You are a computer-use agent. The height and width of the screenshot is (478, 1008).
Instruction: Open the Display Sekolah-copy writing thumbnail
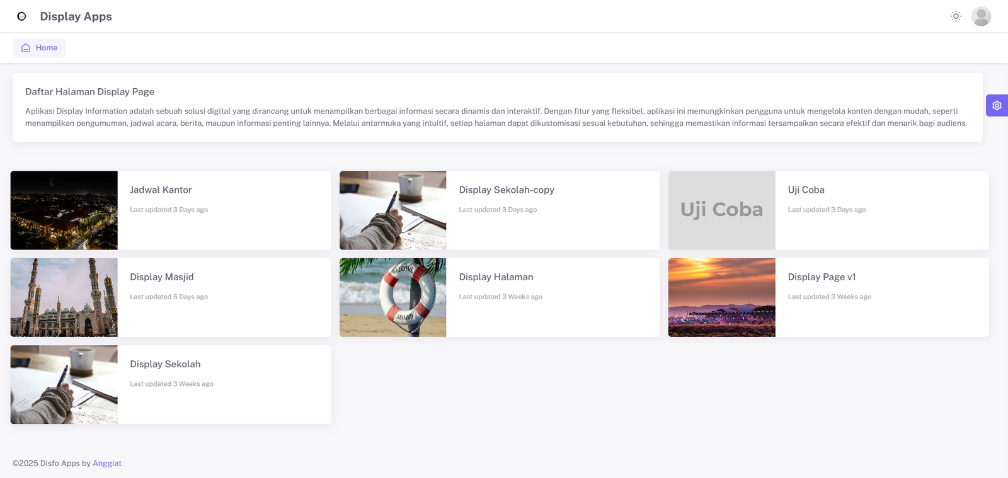392,210
